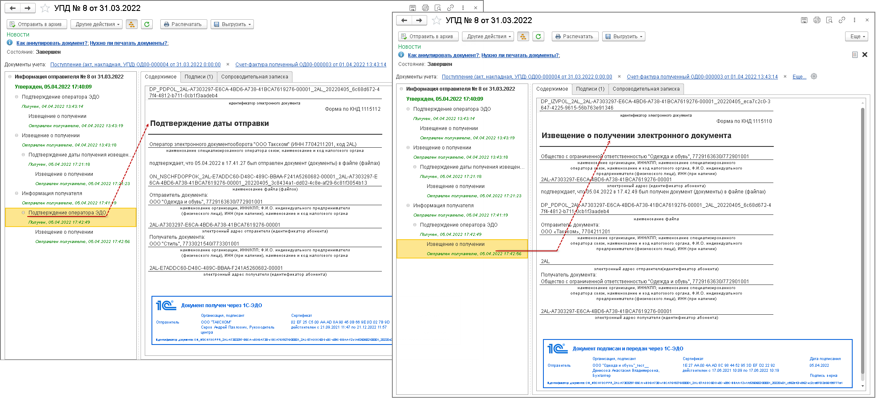Open accounting documents settings gear

click(814, 76)
